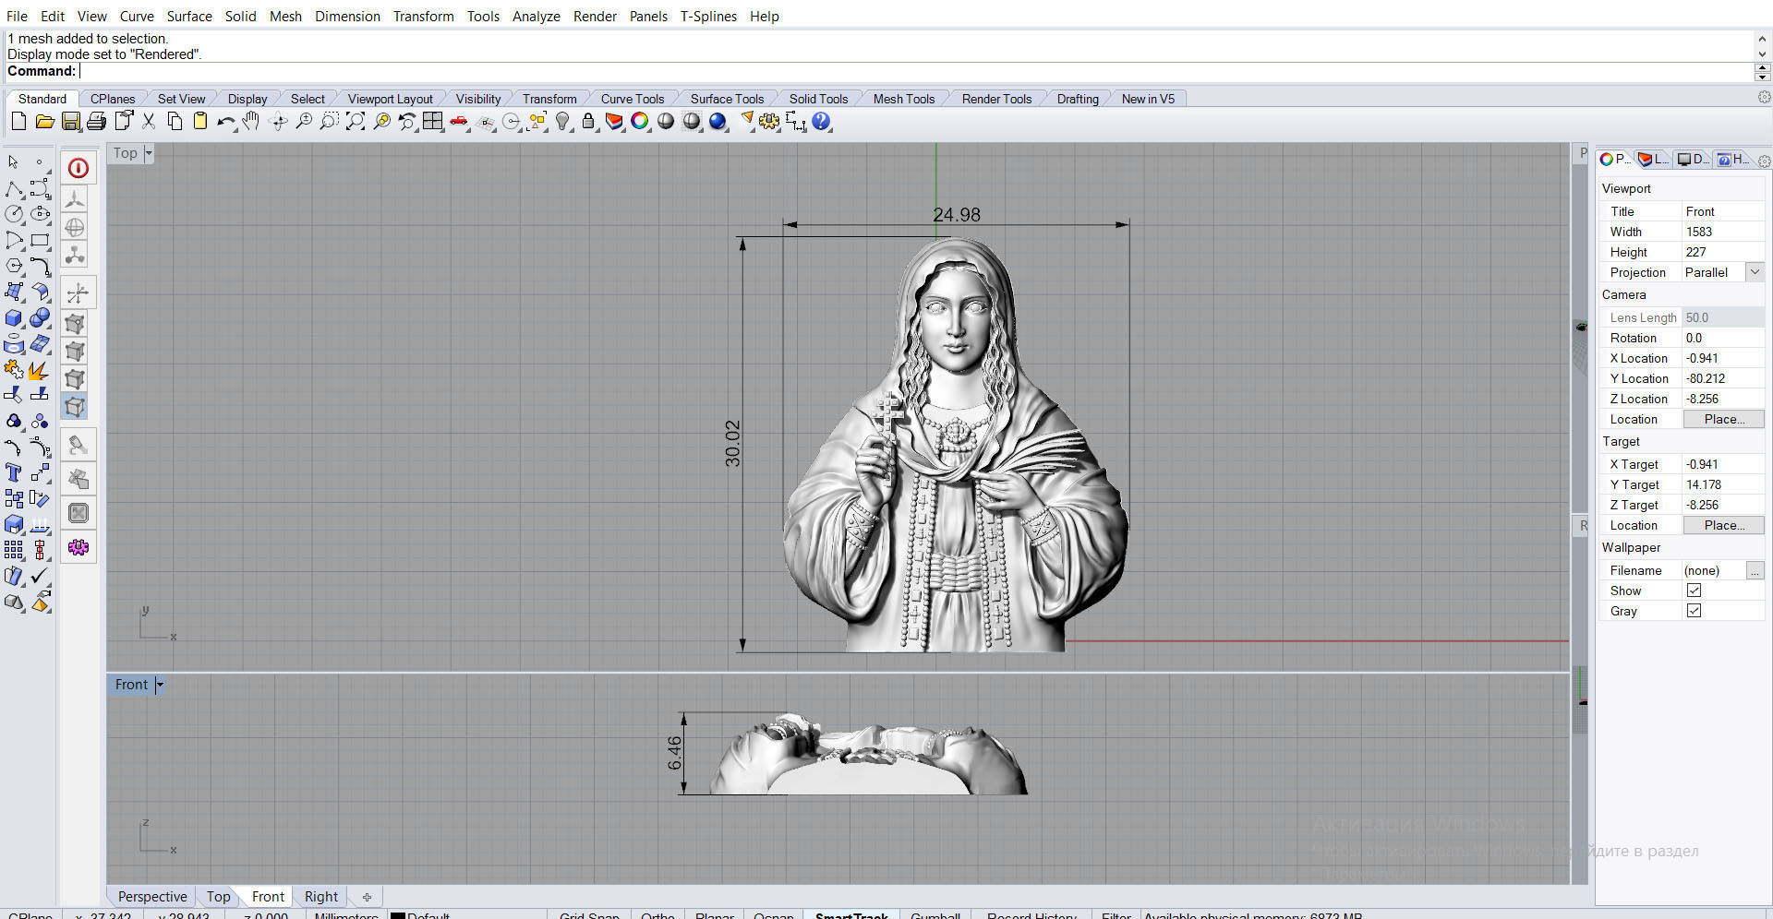Toggle Planar in status bar
Image resolution: width=1773 pixels, height=919 pixels.
(715, 914)
